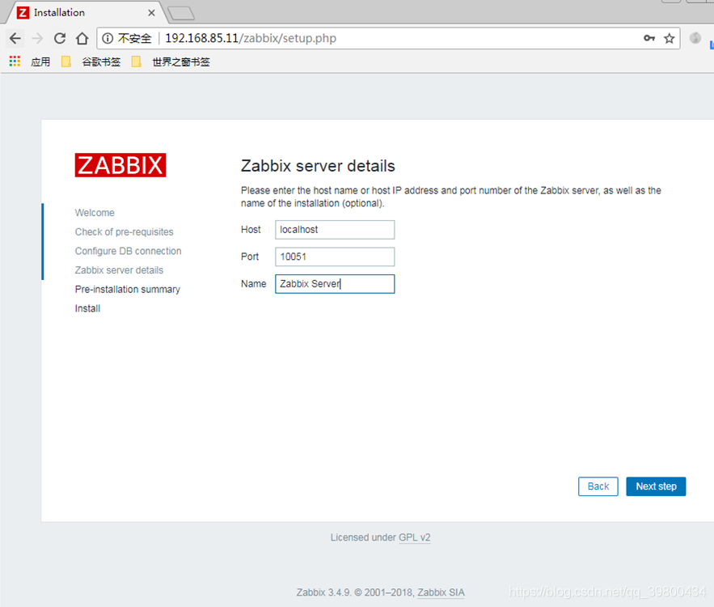This screenshot has width=714, height=607.
Task: Click the Port label
Action: (x=250, y=257)
